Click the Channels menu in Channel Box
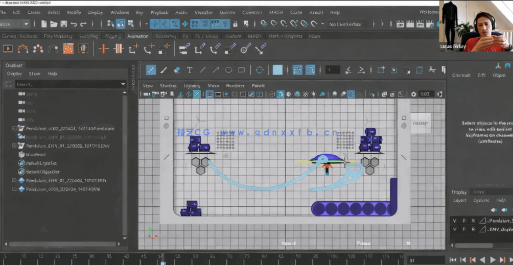Viewport: 513px width, 265px height. pyautogui.click(x=461, y=75)
